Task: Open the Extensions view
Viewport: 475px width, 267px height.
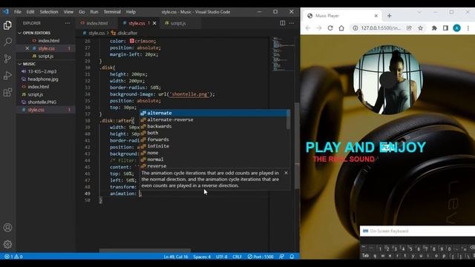Action: [x=7, y=92]
